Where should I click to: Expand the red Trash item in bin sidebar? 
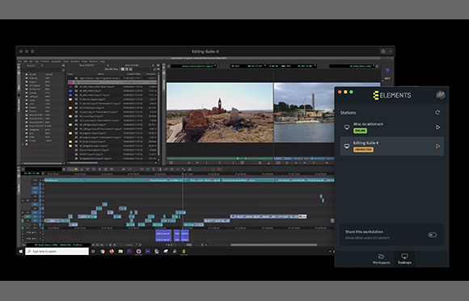tap(23, 144)
